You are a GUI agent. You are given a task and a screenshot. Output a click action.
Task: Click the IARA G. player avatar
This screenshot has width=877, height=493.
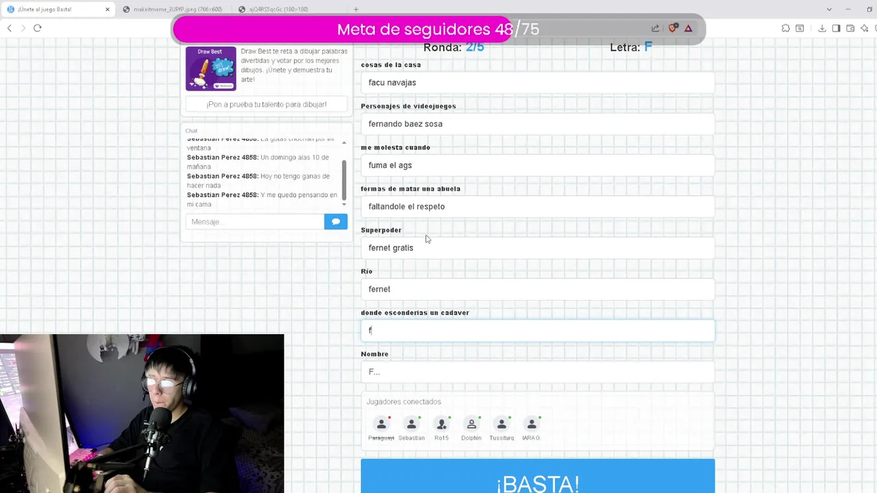coord(532,425)
